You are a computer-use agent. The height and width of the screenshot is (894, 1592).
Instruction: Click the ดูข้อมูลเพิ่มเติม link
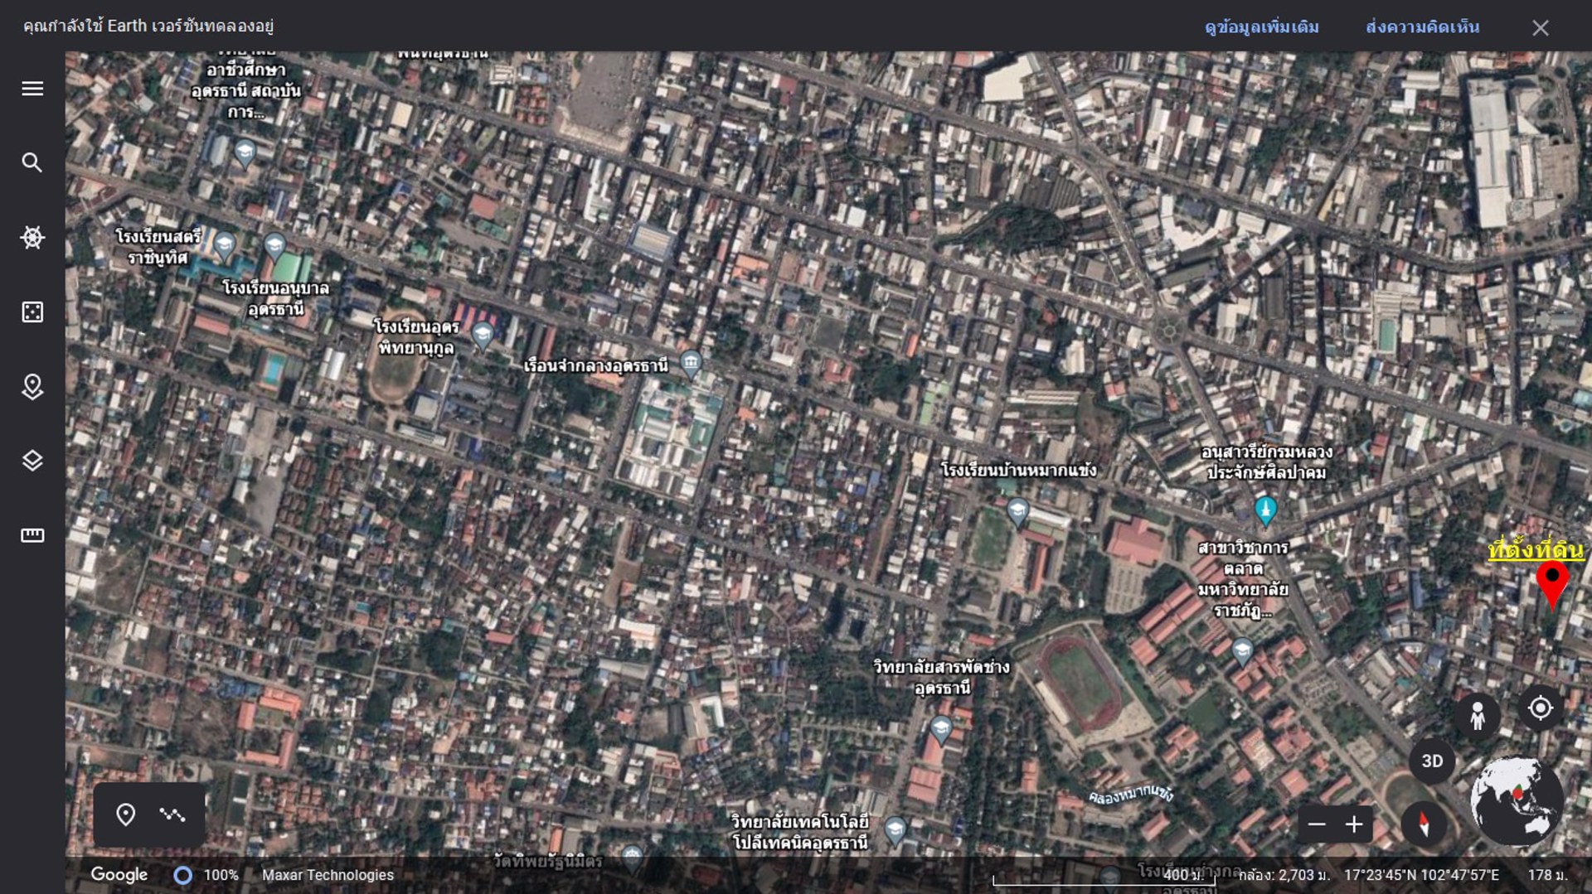tap(1260, 27)
